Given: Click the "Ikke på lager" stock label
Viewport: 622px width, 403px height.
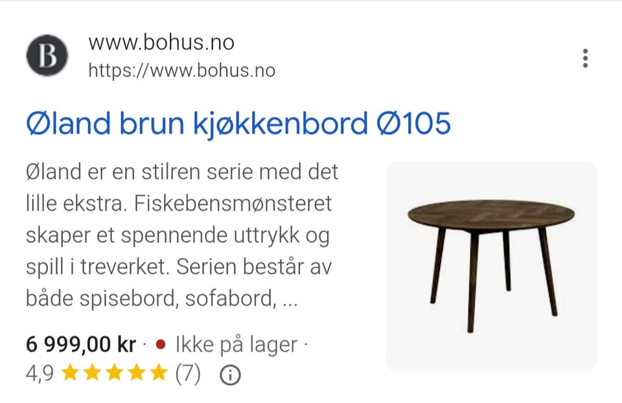Looking at the screenshot, I should coord(236,344).
